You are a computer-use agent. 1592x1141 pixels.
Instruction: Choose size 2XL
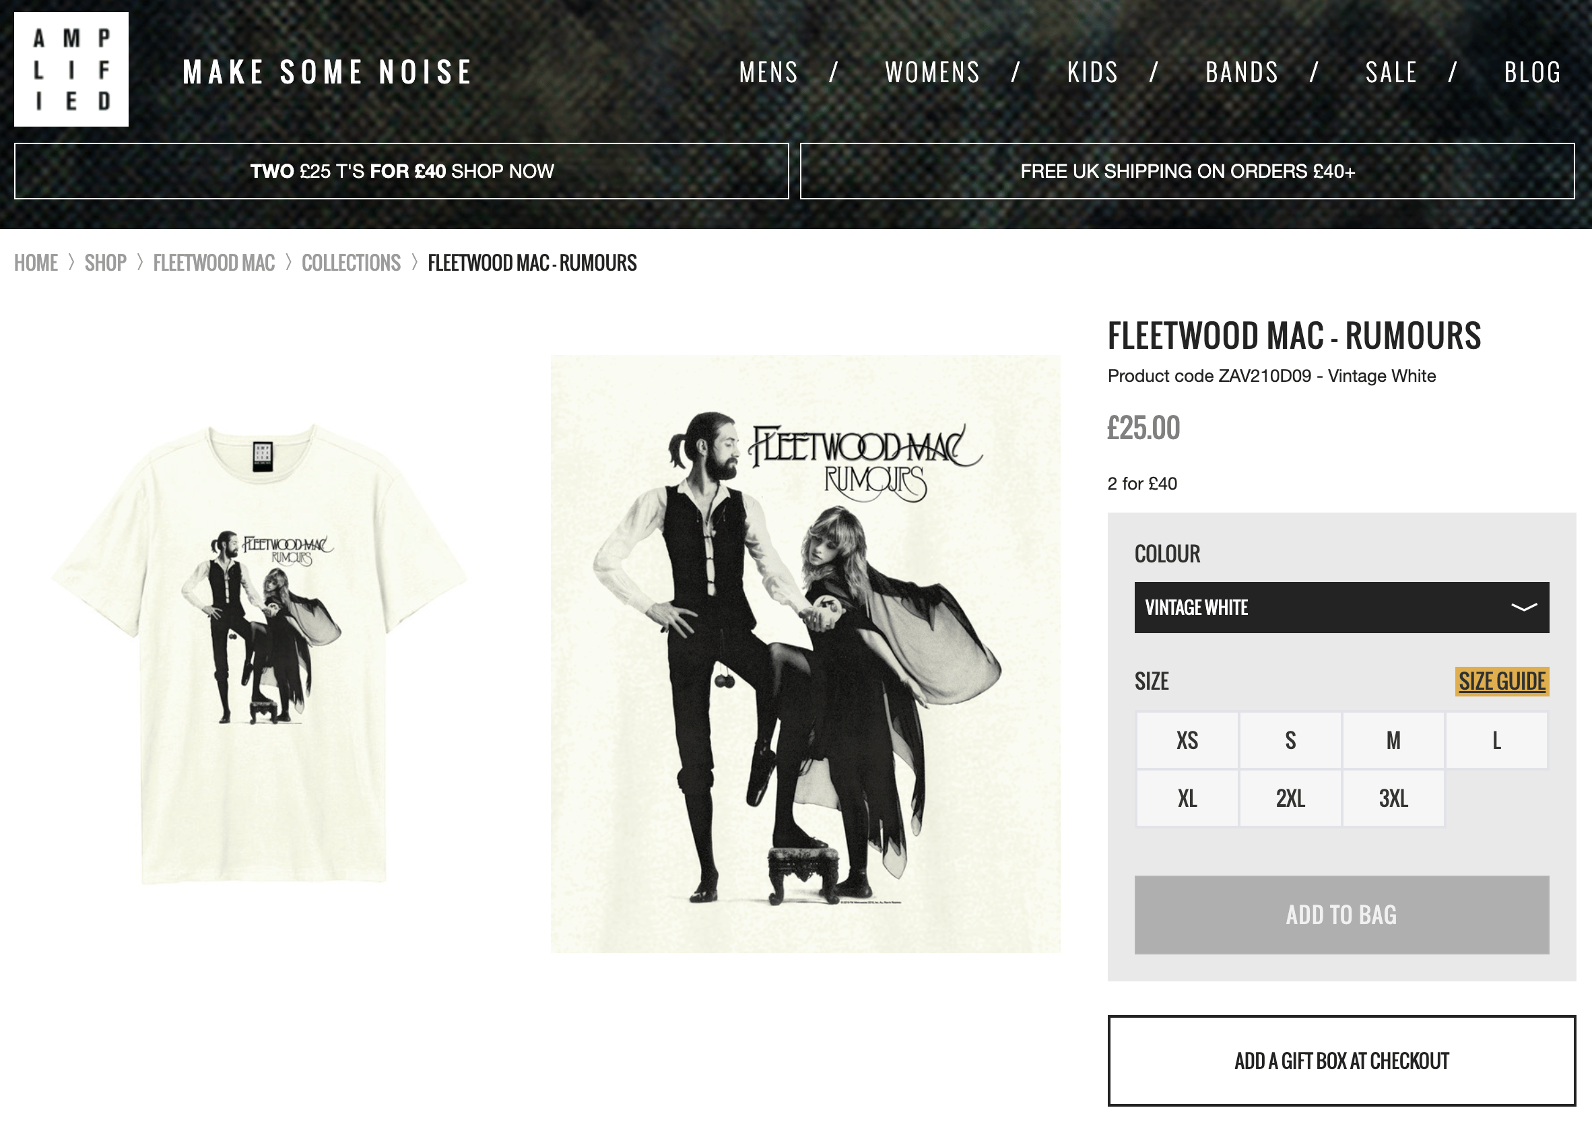(1290, 798)
